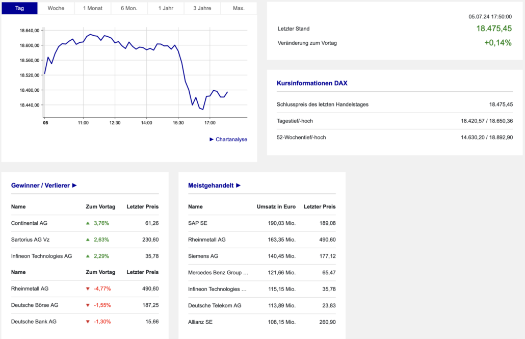Show the 6 Mon. chart view

[129, 8]
